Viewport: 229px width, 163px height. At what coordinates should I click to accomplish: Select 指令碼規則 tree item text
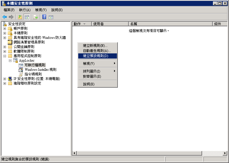[x=33, y=74]
